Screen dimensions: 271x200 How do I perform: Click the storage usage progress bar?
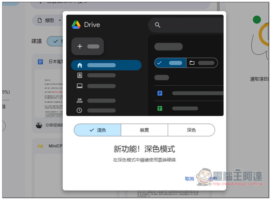pos(6,100)
